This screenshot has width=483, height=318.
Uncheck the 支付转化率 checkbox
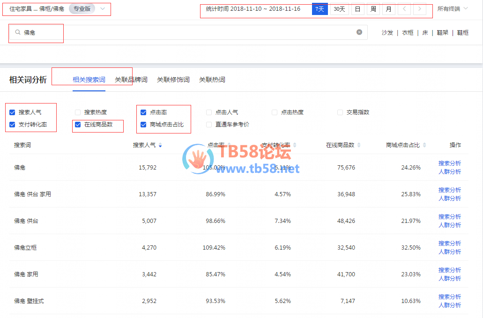tap(12, 125)
